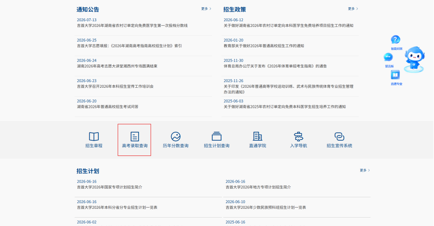This screenshot has height=226, width=434.
Task: Open notice 吉首大学召开2026年本科招生宣传工作培训会
Action: [115, 87]
